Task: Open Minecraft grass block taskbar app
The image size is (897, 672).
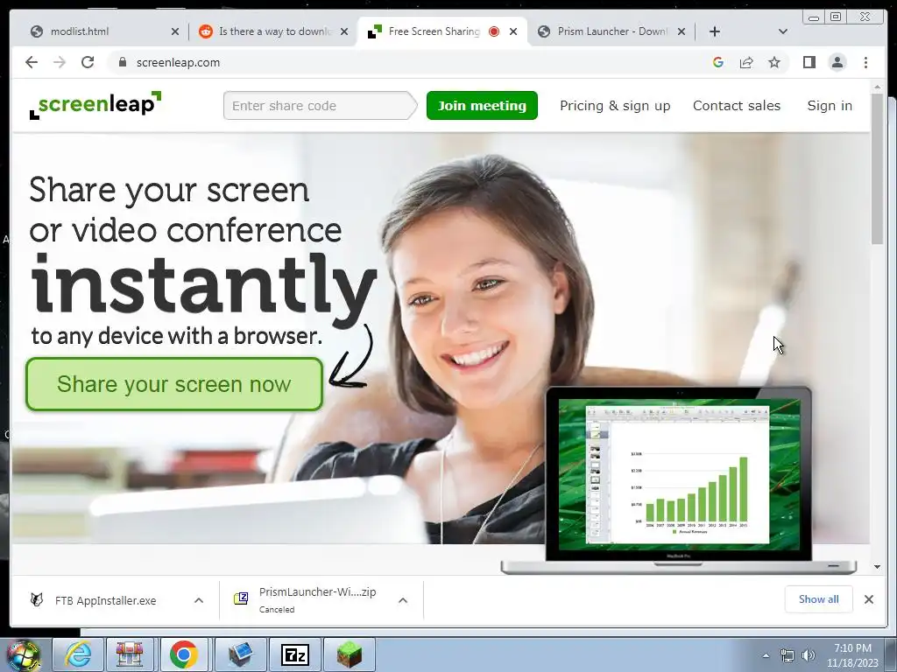Action: 349,654
